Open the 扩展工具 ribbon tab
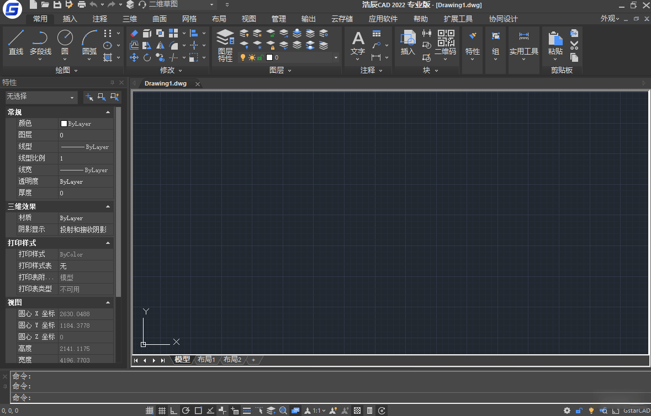The height and width of the screenshot is (416, 651). point(458,19)
